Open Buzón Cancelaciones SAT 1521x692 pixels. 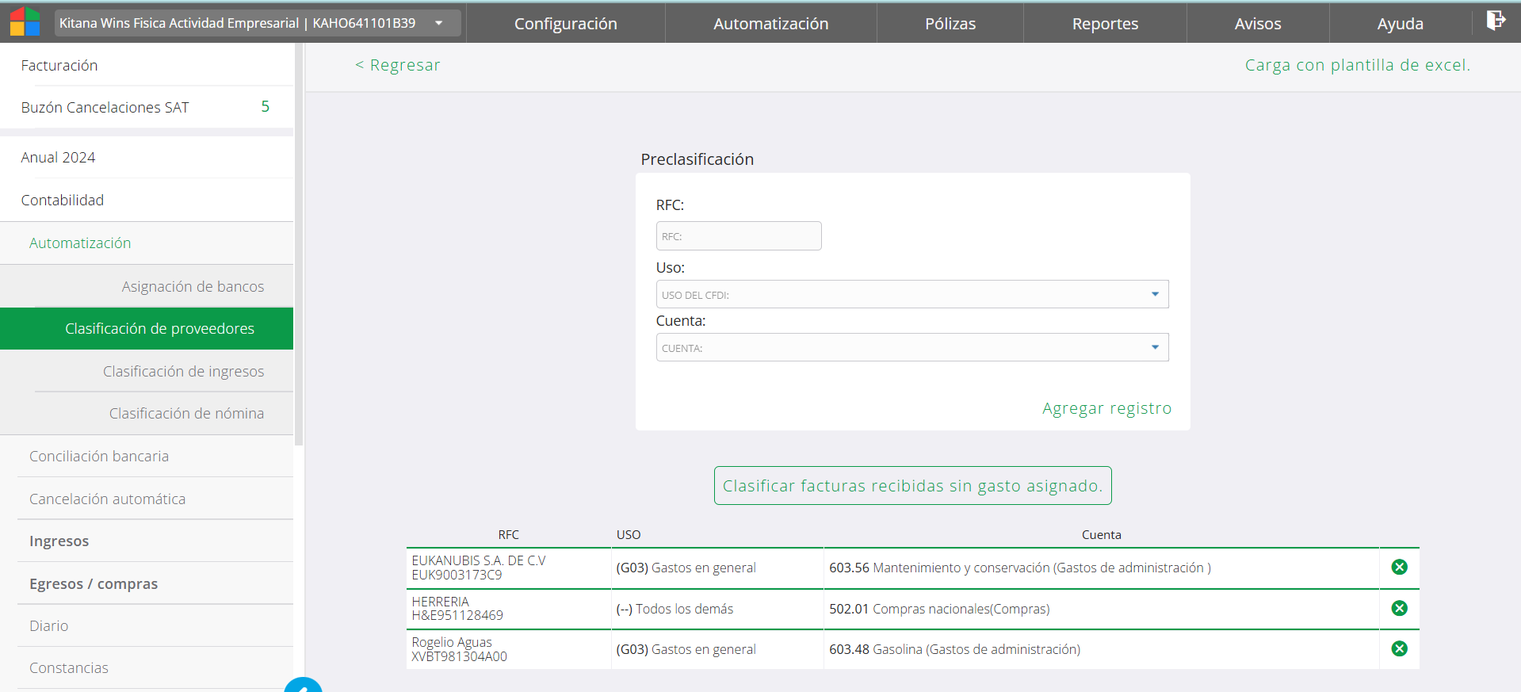coord(105,107)
